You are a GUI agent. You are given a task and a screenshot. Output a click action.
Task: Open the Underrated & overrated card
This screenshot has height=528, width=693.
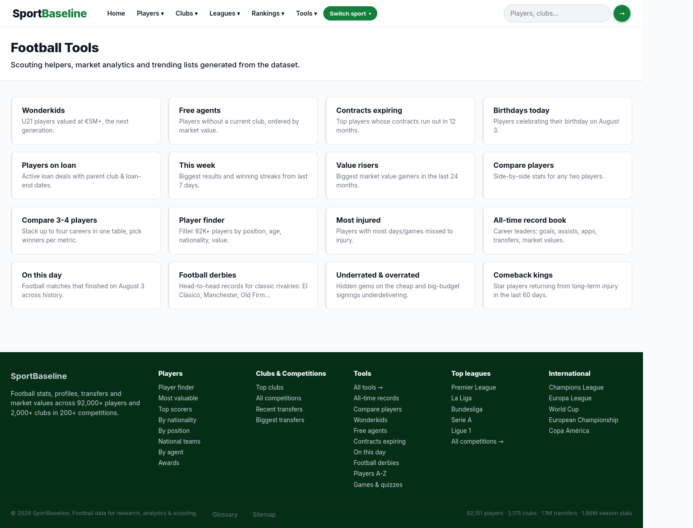(400, 285)
